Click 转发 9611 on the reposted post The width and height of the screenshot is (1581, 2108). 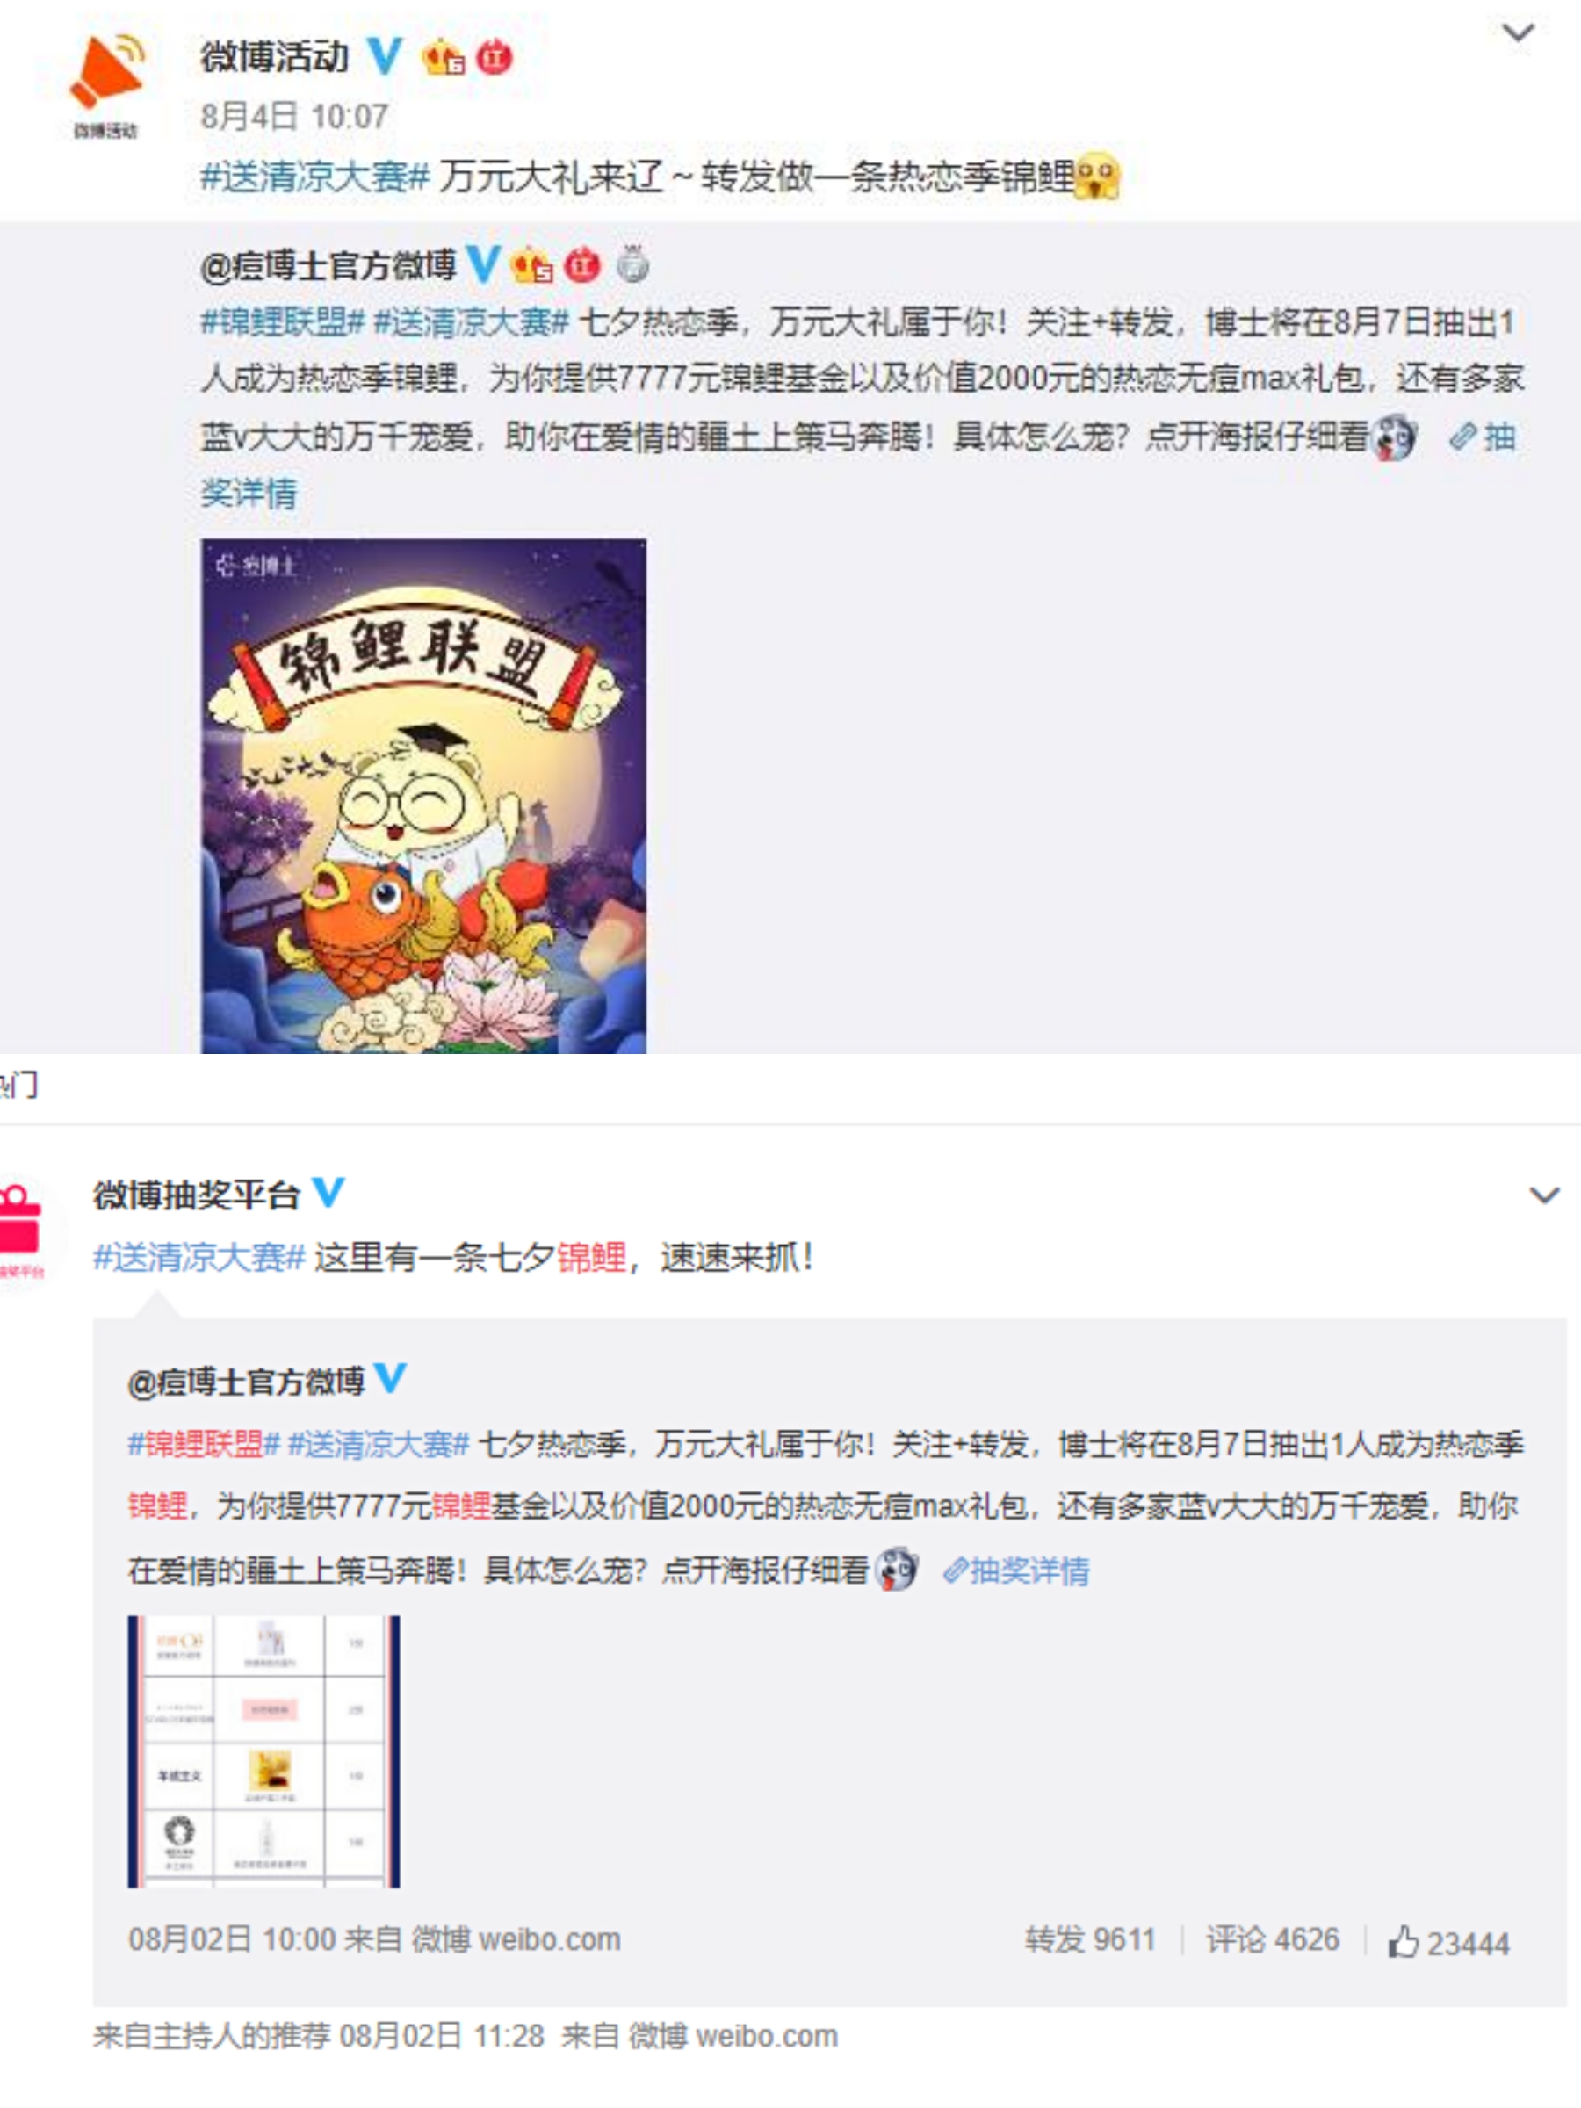click(1090, 1940)
